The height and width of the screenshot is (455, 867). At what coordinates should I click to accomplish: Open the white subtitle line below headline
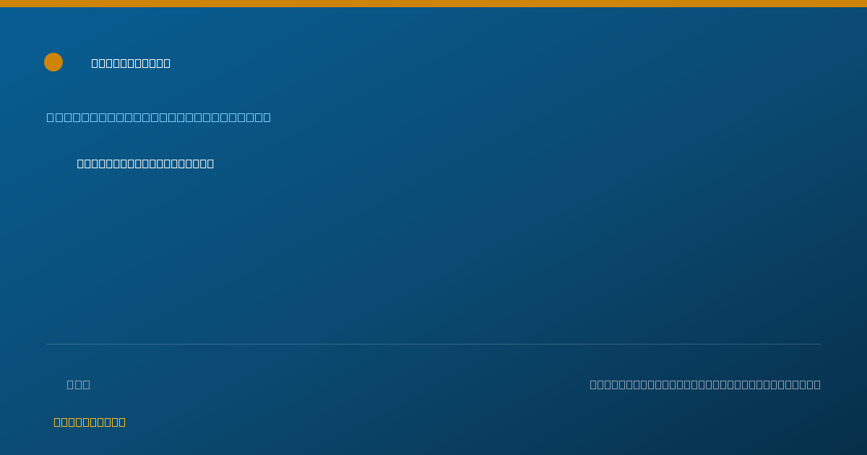[x=145, y=163]
